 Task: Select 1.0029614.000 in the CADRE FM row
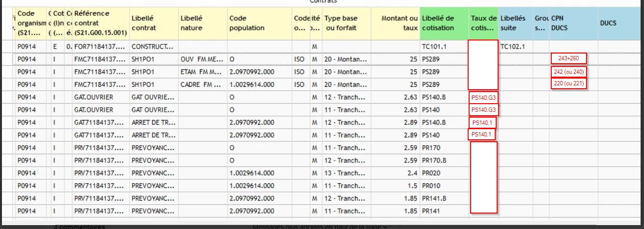[259, 84]
